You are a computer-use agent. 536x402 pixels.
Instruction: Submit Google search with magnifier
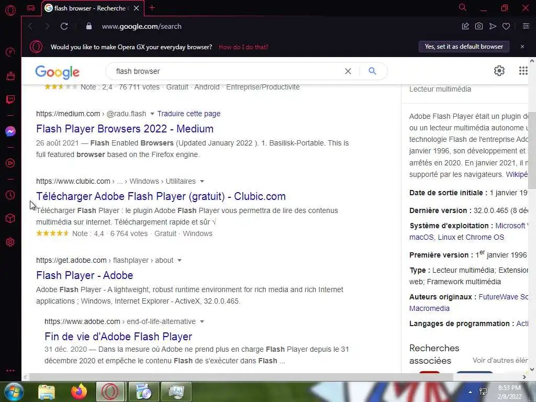pos(372,71)
